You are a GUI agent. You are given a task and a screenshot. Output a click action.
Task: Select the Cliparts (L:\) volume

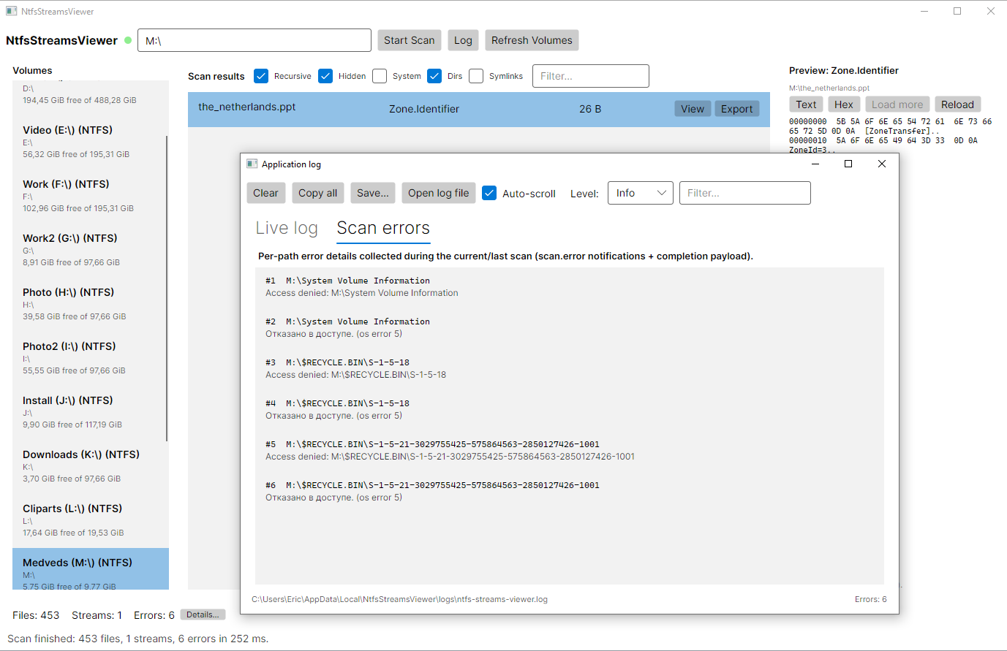click(x=91, y=520)
